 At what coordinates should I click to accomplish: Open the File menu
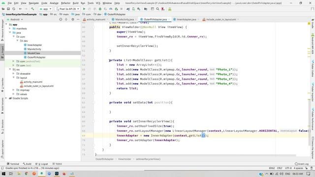[x=10, y=3]
